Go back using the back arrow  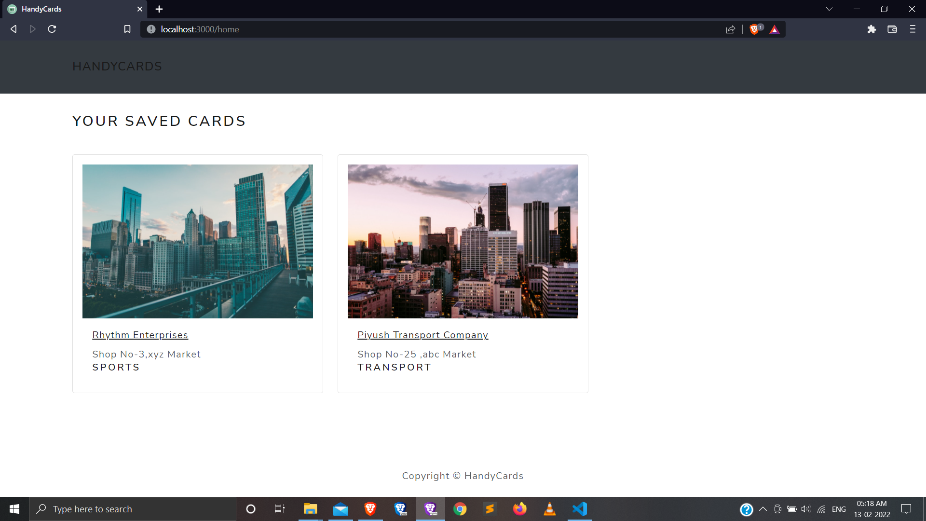point(14,29)
